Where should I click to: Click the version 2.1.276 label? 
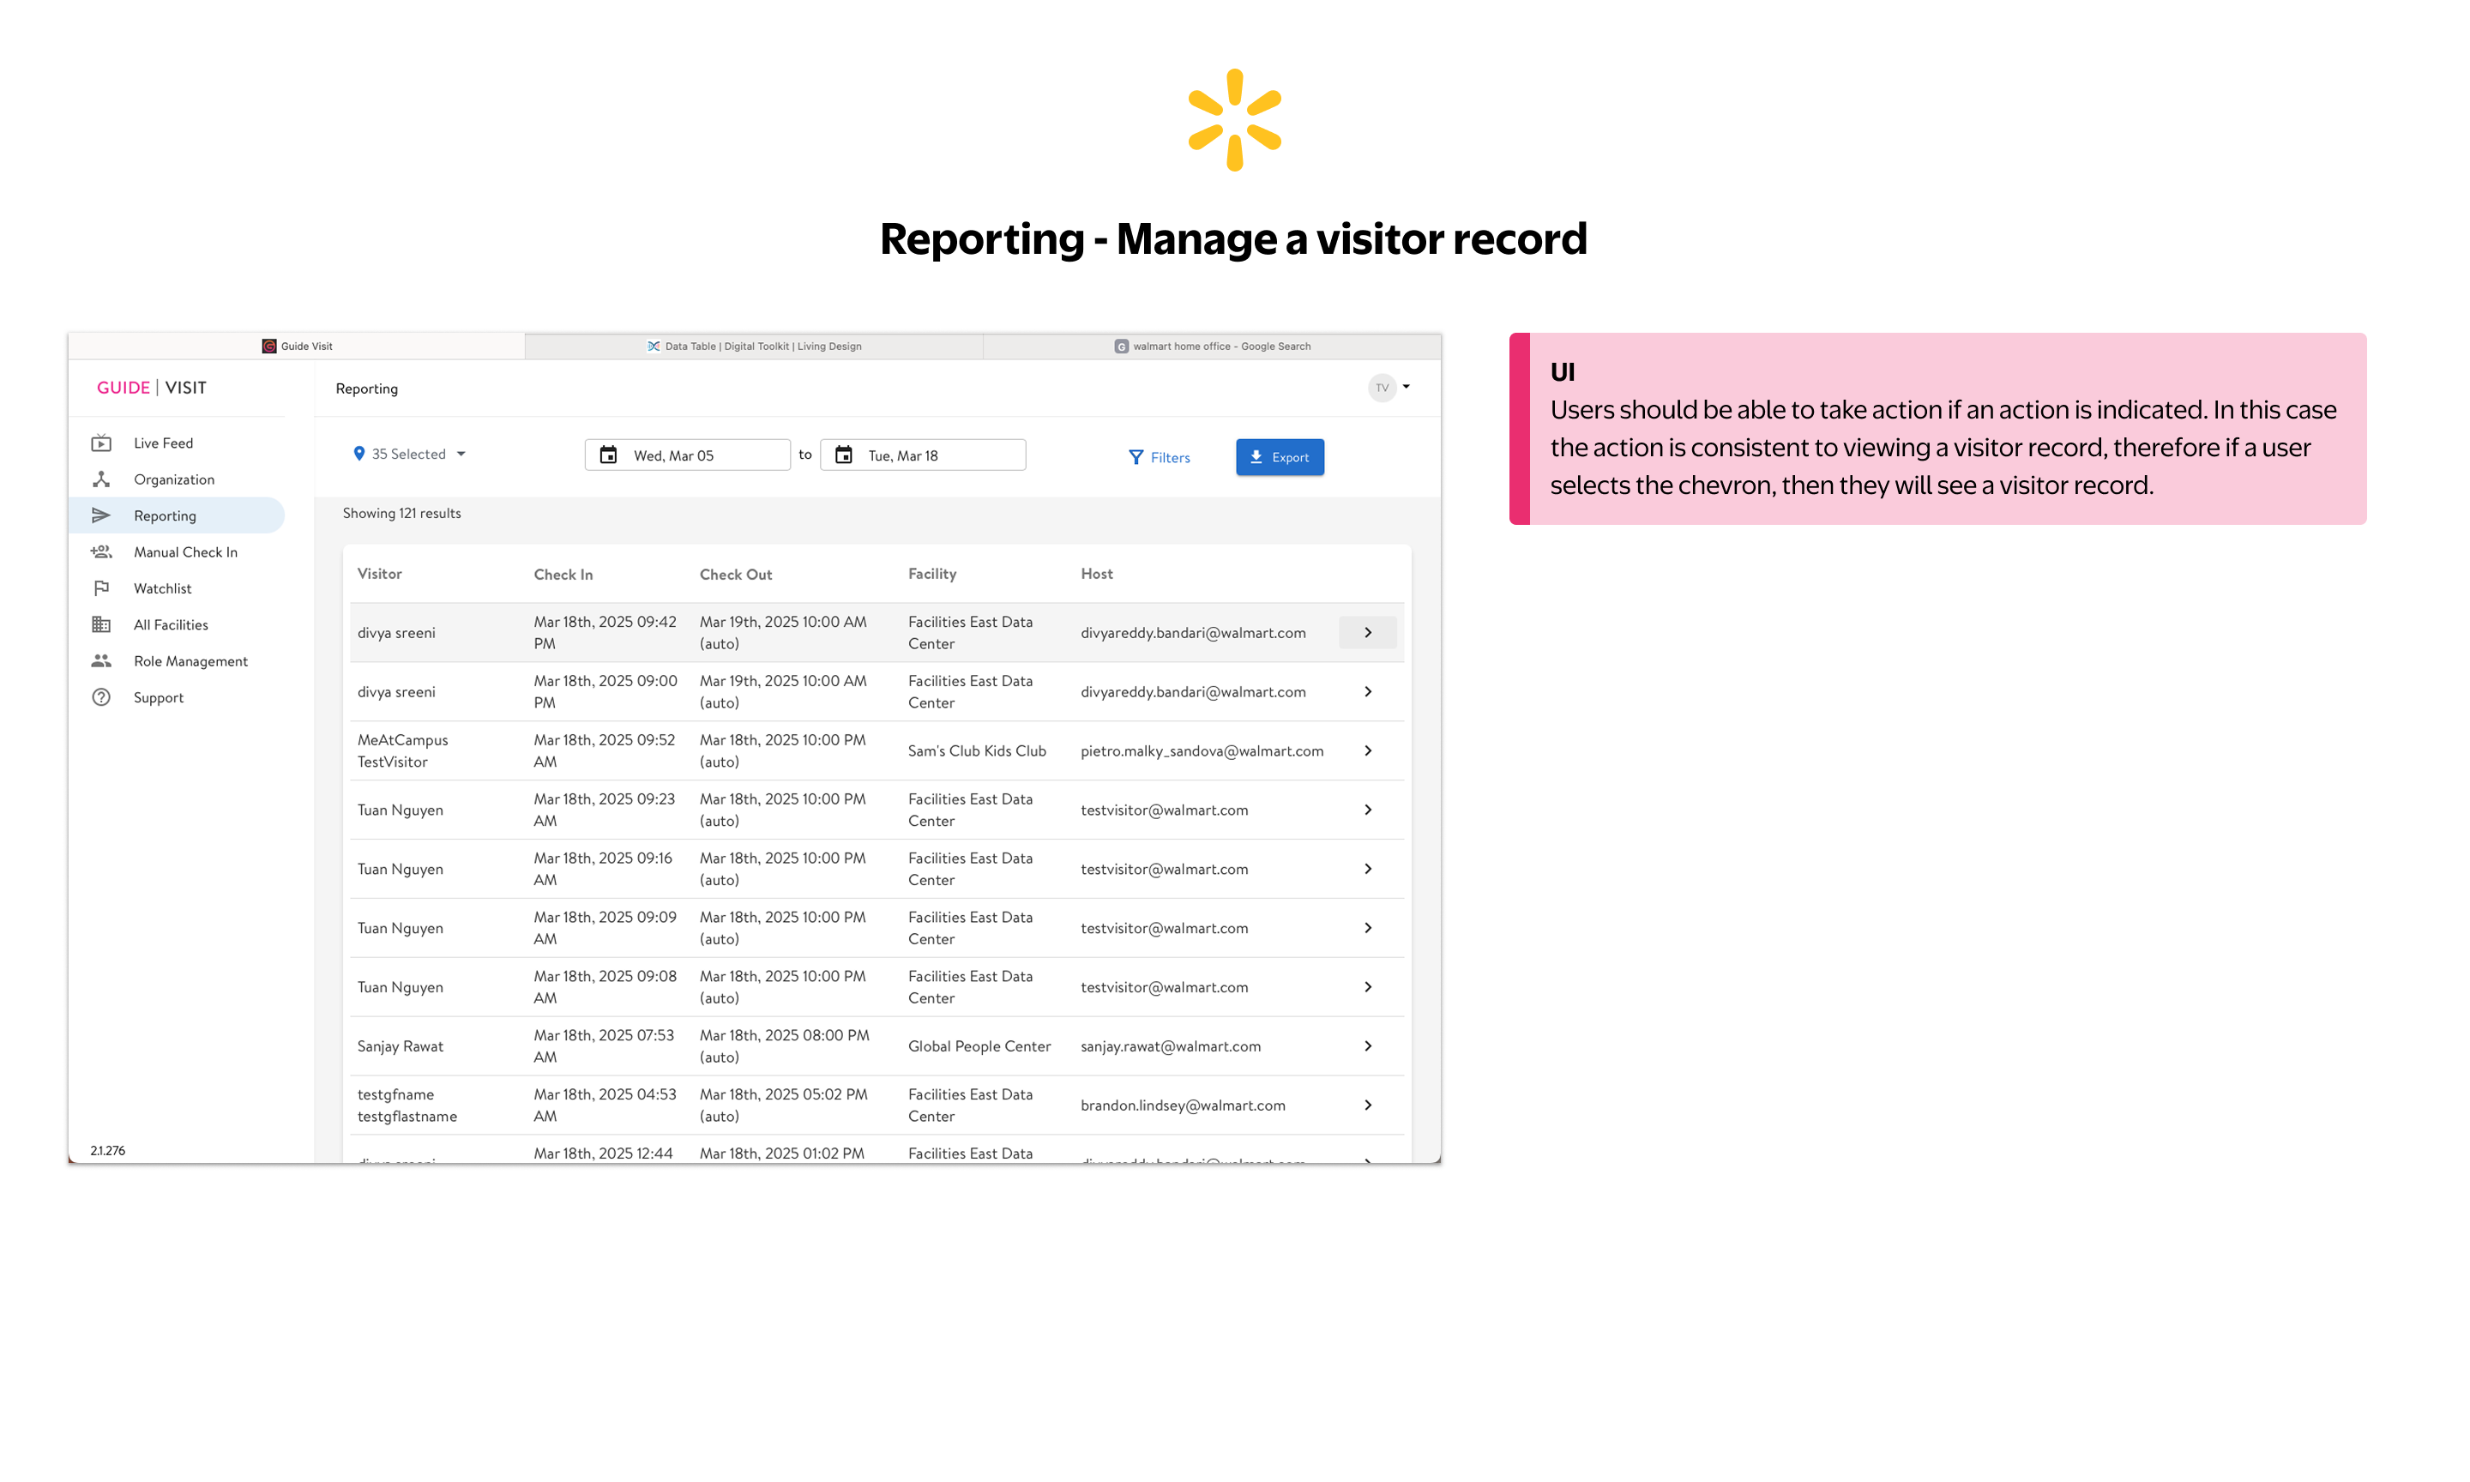[108, 1150]
